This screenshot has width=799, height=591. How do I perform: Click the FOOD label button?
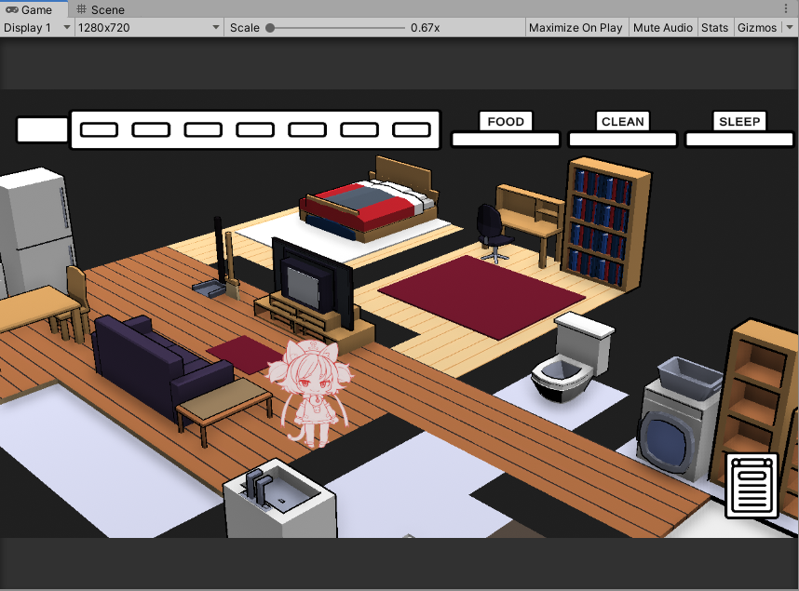point(506,121)
